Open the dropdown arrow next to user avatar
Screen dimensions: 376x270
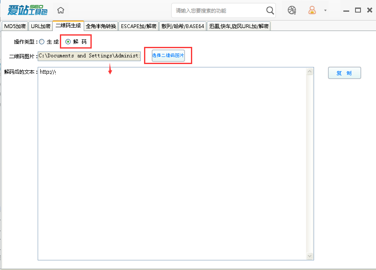coord(324,10)
